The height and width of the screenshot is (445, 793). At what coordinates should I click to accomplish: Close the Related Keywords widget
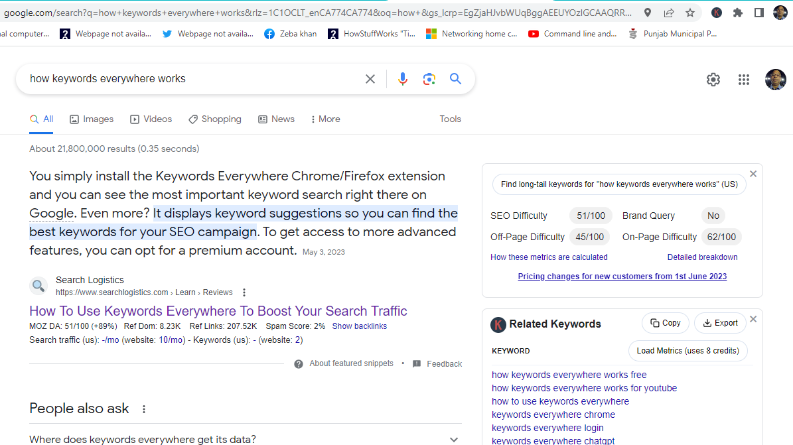point(753,319)
